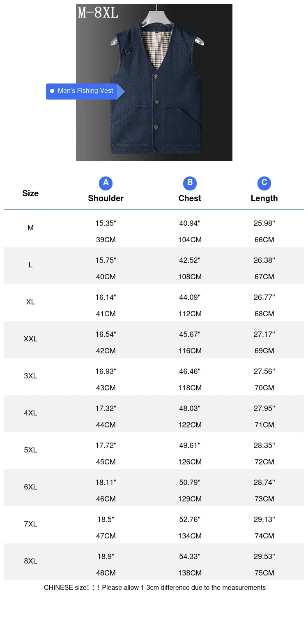Image resolution: width=308 pixels, height=617 pixels.
Task: Click the 8XL size row label
Action: tap(30, 561)
